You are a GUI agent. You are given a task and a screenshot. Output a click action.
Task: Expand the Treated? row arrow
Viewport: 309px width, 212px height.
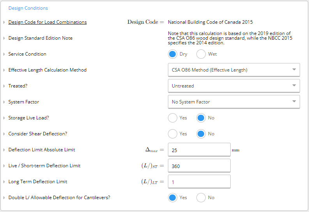[4, 86]
